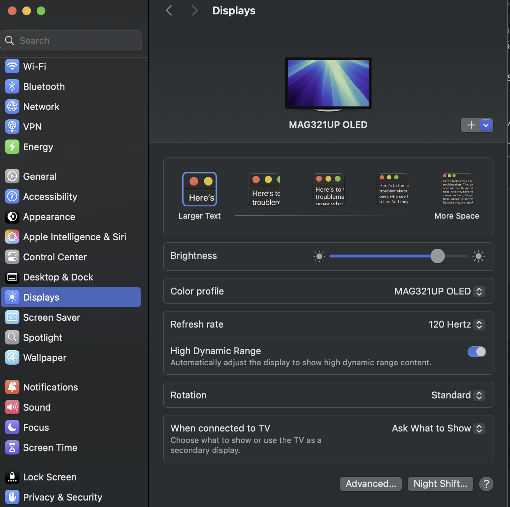The image size is (510, 507).
Task: Open the Sound speaker icon
Action: coord(12,407)
